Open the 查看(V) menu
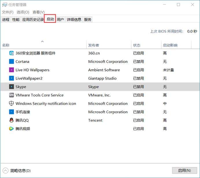 pyautogui.click(x=38, y=12)
